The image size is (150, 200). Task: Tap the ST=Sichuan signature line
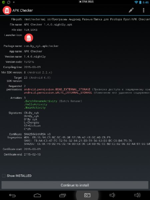pyautogui.click(x=32, y=126)
